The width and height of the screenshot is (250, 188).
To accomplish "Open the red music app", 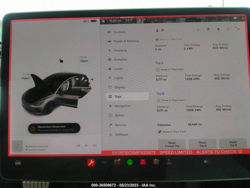I will coord(143,162).
